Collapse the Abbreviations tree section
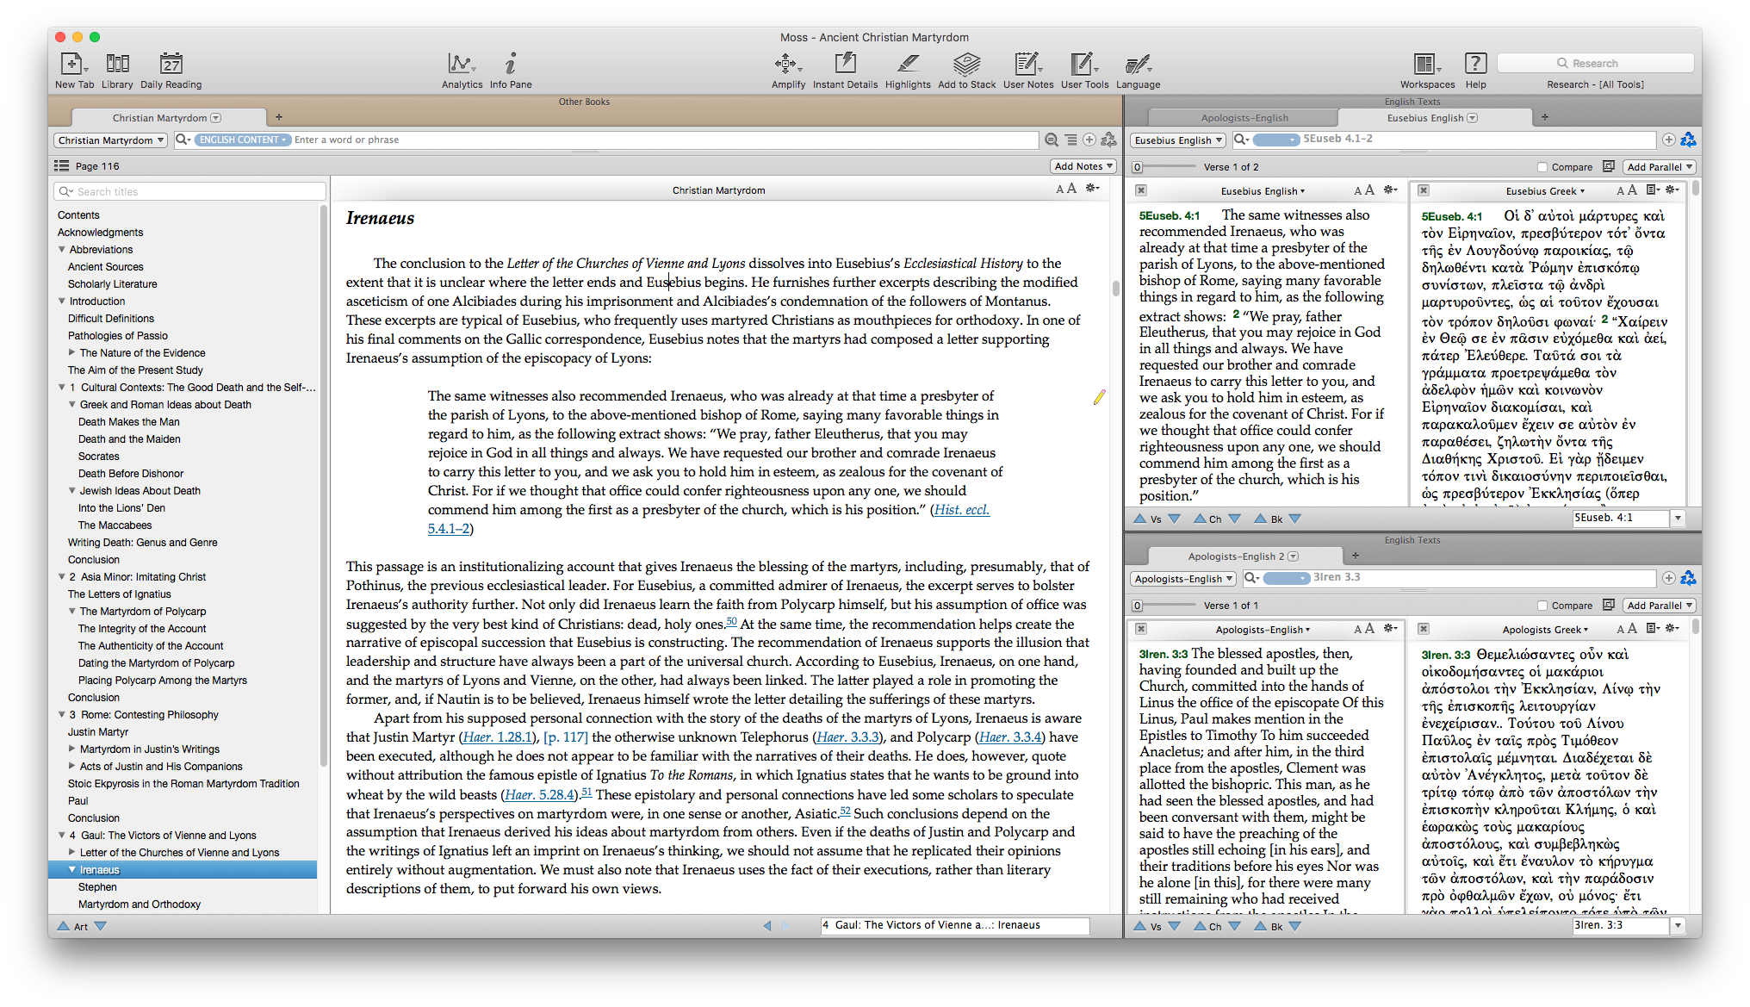This screenshot has height=1007, width=1750. (62, 250)
